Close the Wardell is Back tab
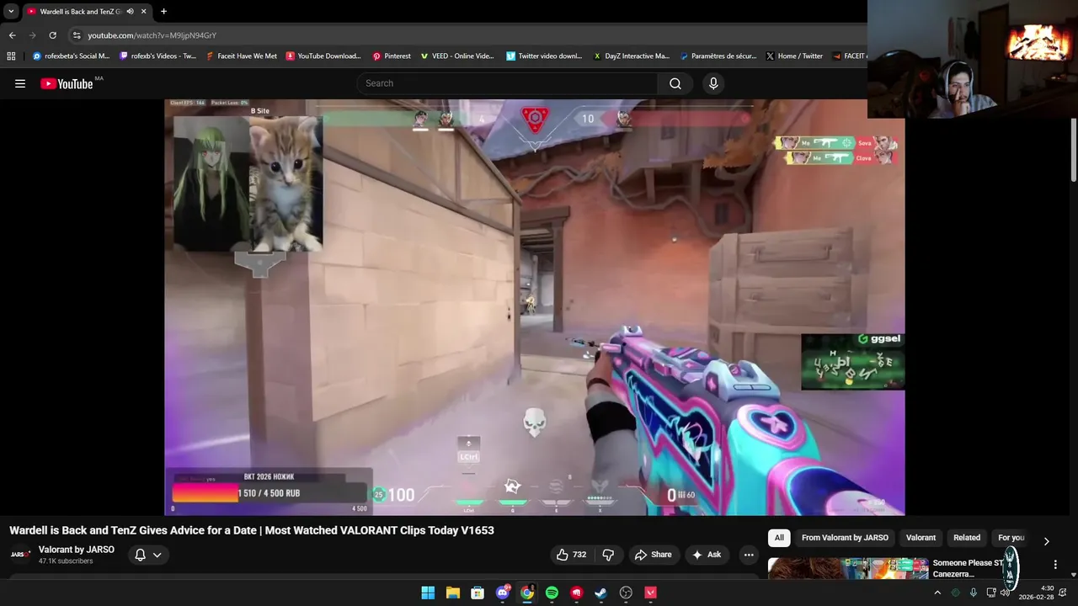The height and width of the screenshot is (606, 1078). pyautogui.click(x=143, y=12)
